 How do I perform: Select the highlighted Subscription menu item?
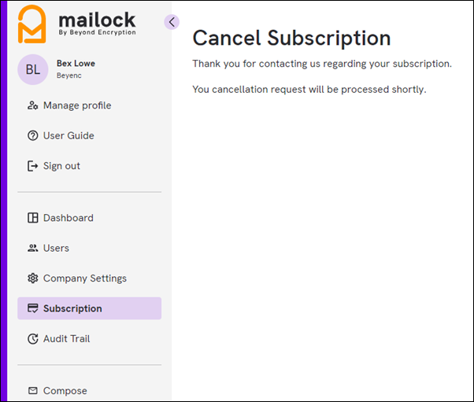(x=90, y=308)
